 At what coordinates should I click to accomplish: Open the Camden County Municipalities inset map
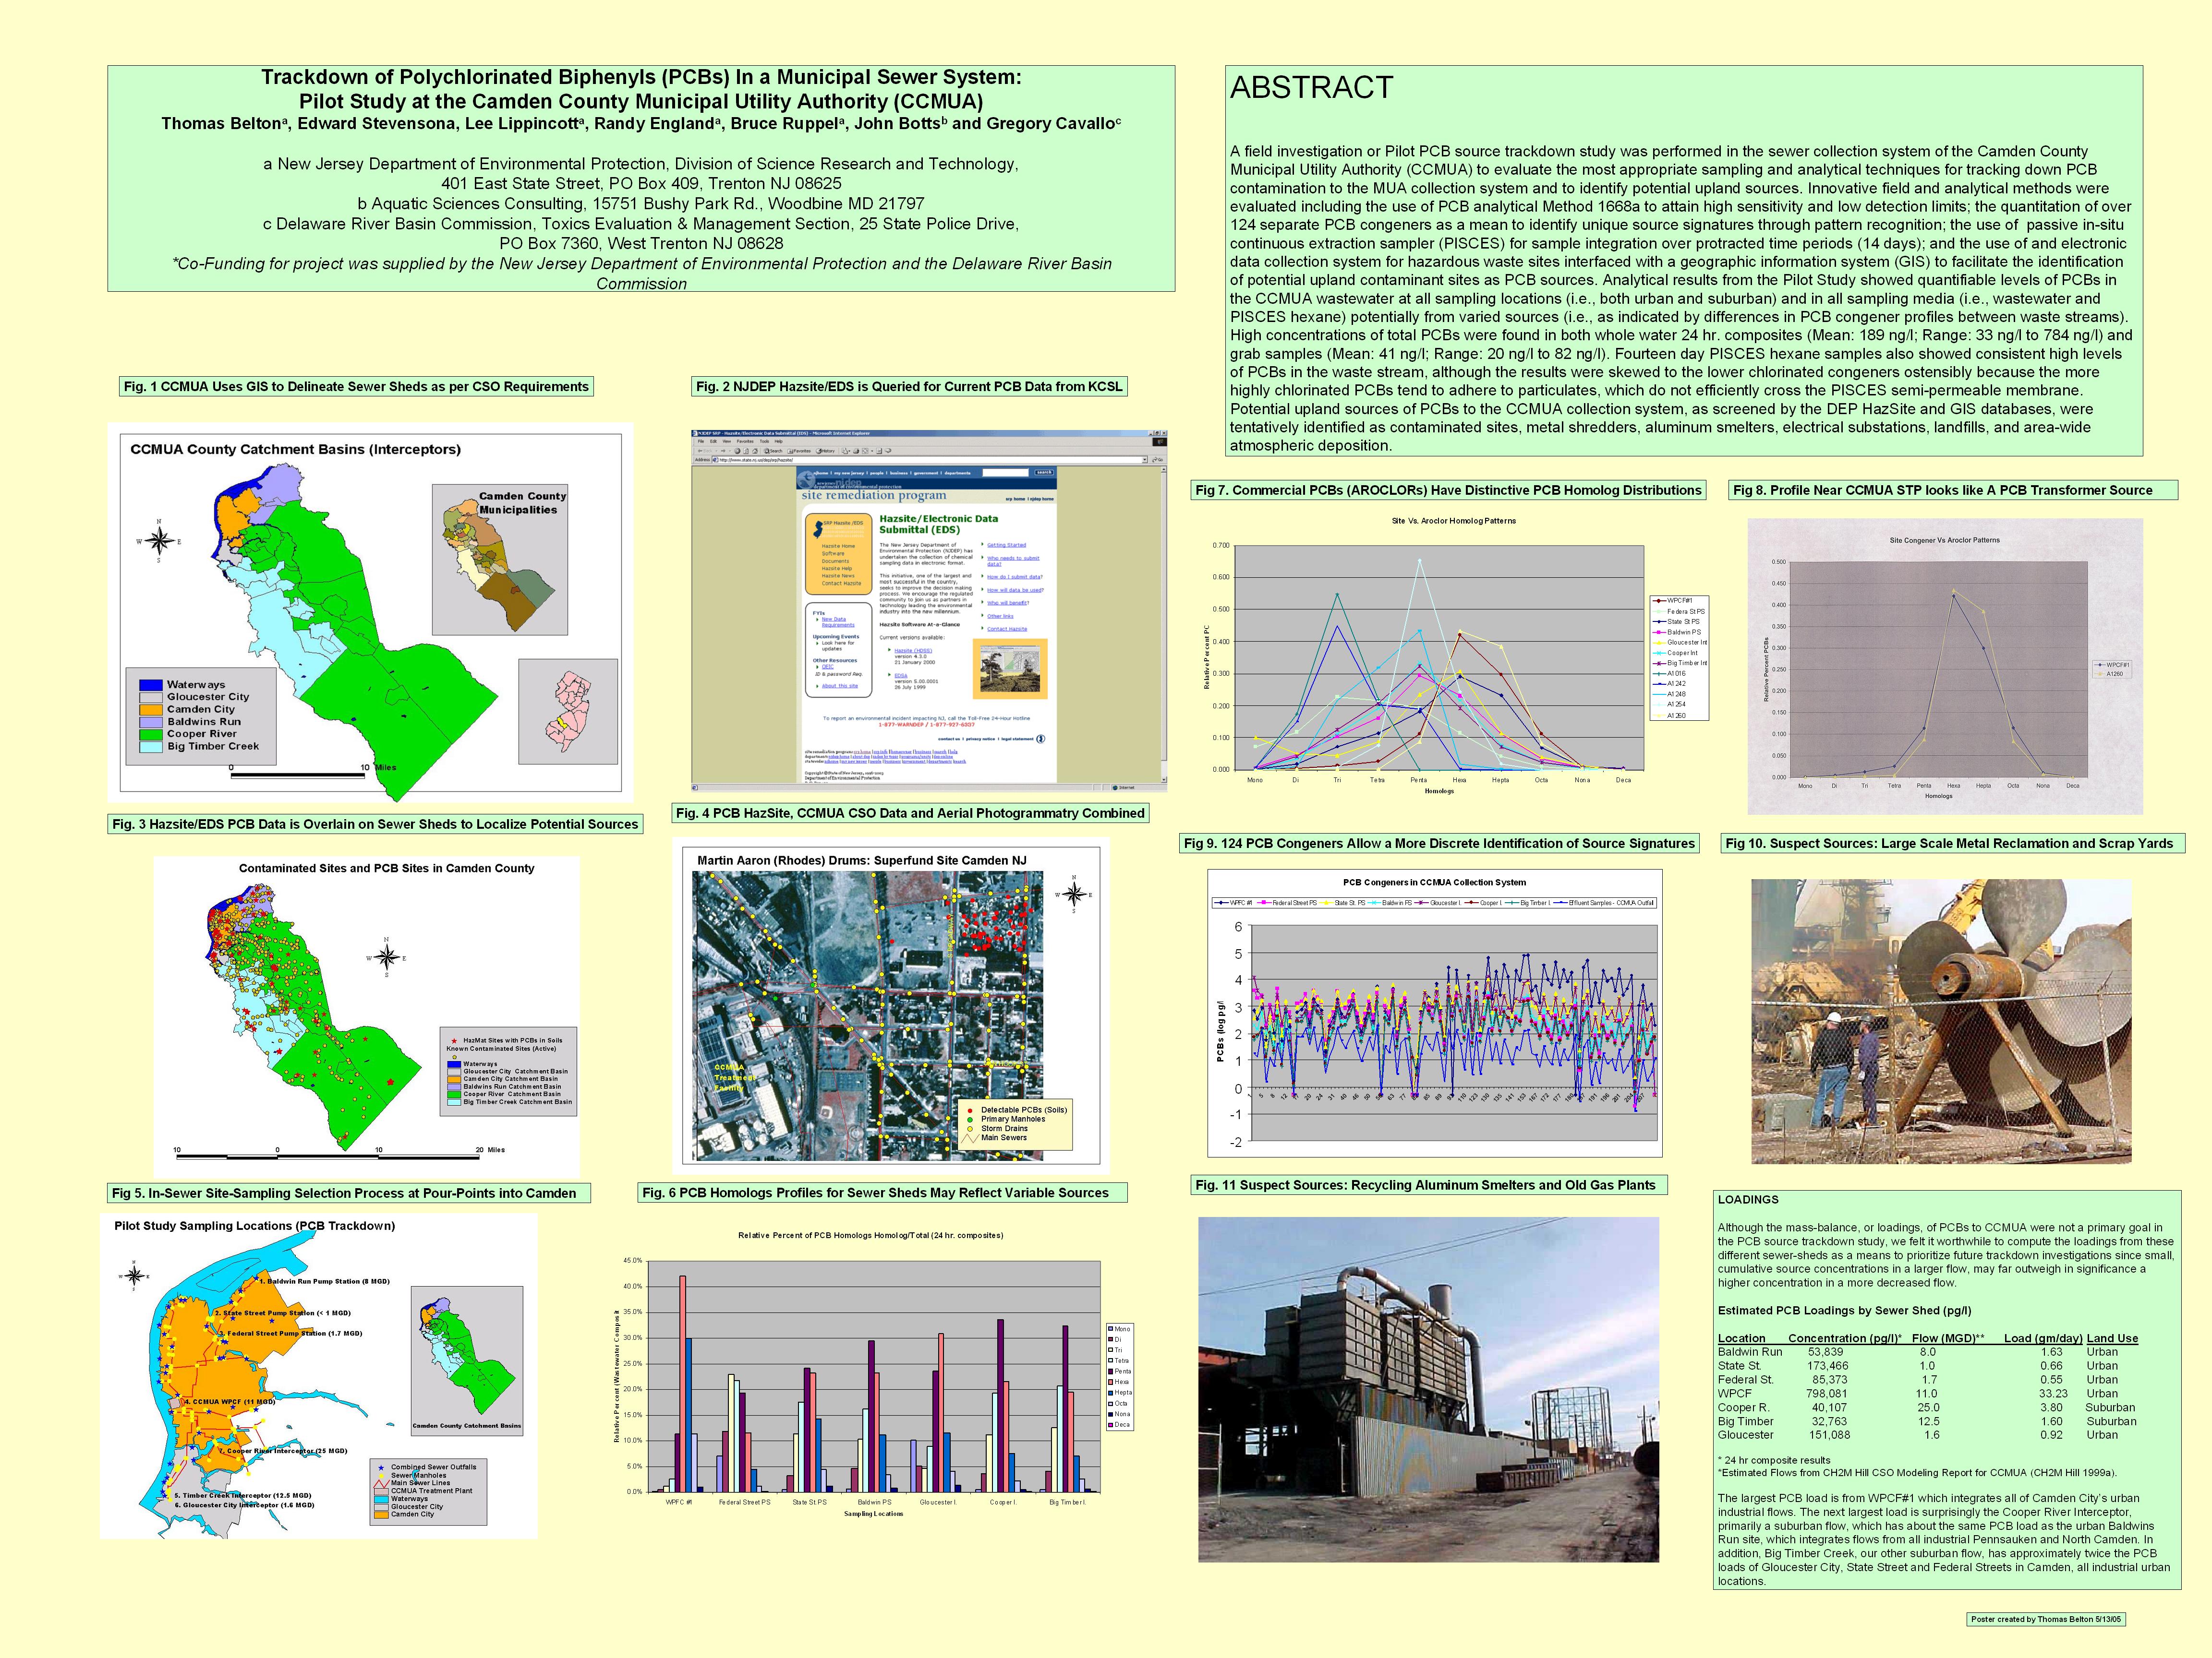coord(500,560)
